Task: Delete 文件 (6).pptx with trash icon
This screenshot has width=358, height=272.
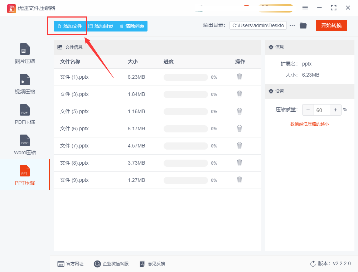Action: (239, 128)
